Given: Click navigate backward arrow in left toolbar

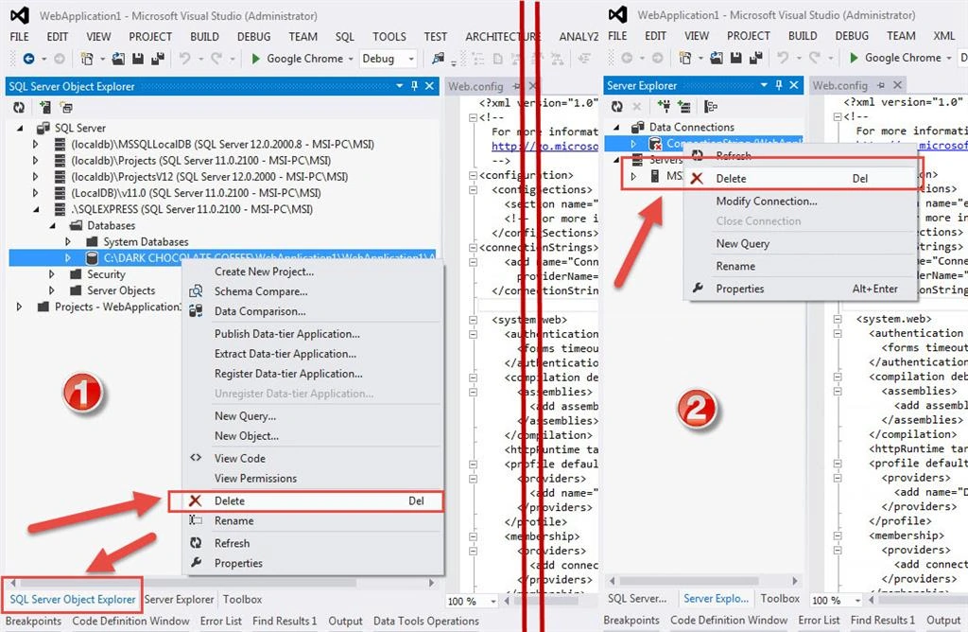Looking at the screenshot, I should click(x=28, y=59).
